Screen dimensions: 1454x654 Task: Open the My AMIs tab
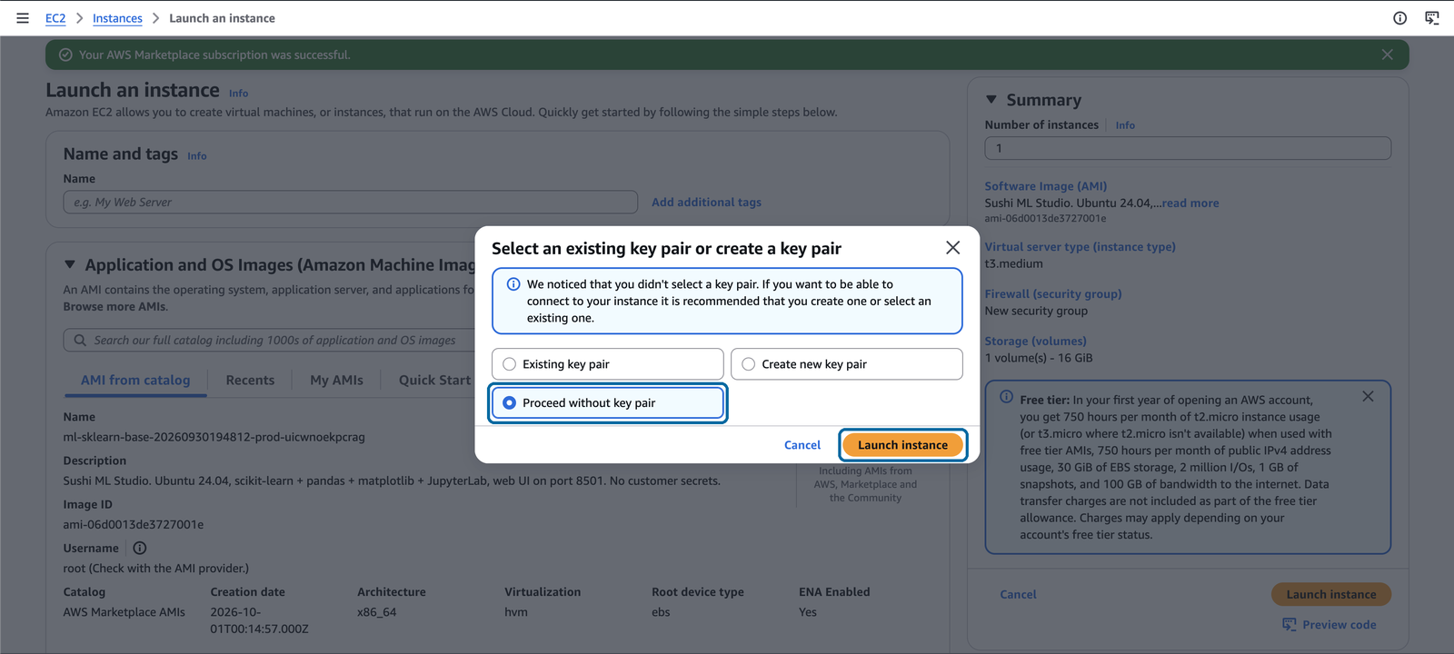(x=336, y=381)
